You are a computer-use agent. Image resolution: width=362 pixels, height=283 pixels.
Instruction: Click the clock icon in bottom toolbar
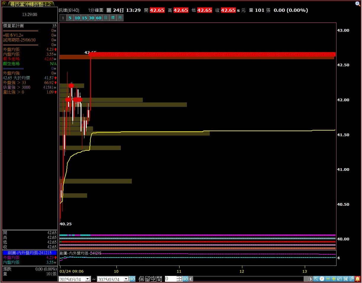[x=322, y=279]
